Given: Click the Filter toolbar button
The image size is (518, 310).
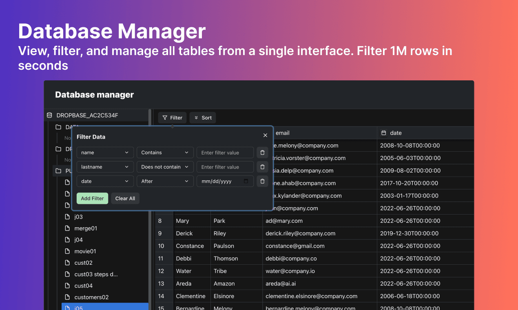Looking at the screenshot, I should [173, 118].
